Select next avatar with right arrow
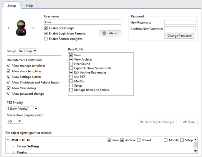Image resolution: width=202 pixels, height=157 pixels. pos(33,28)
